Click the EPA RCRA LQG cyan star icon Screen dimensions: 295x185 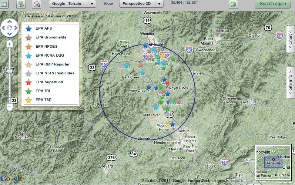pos(29,55)
